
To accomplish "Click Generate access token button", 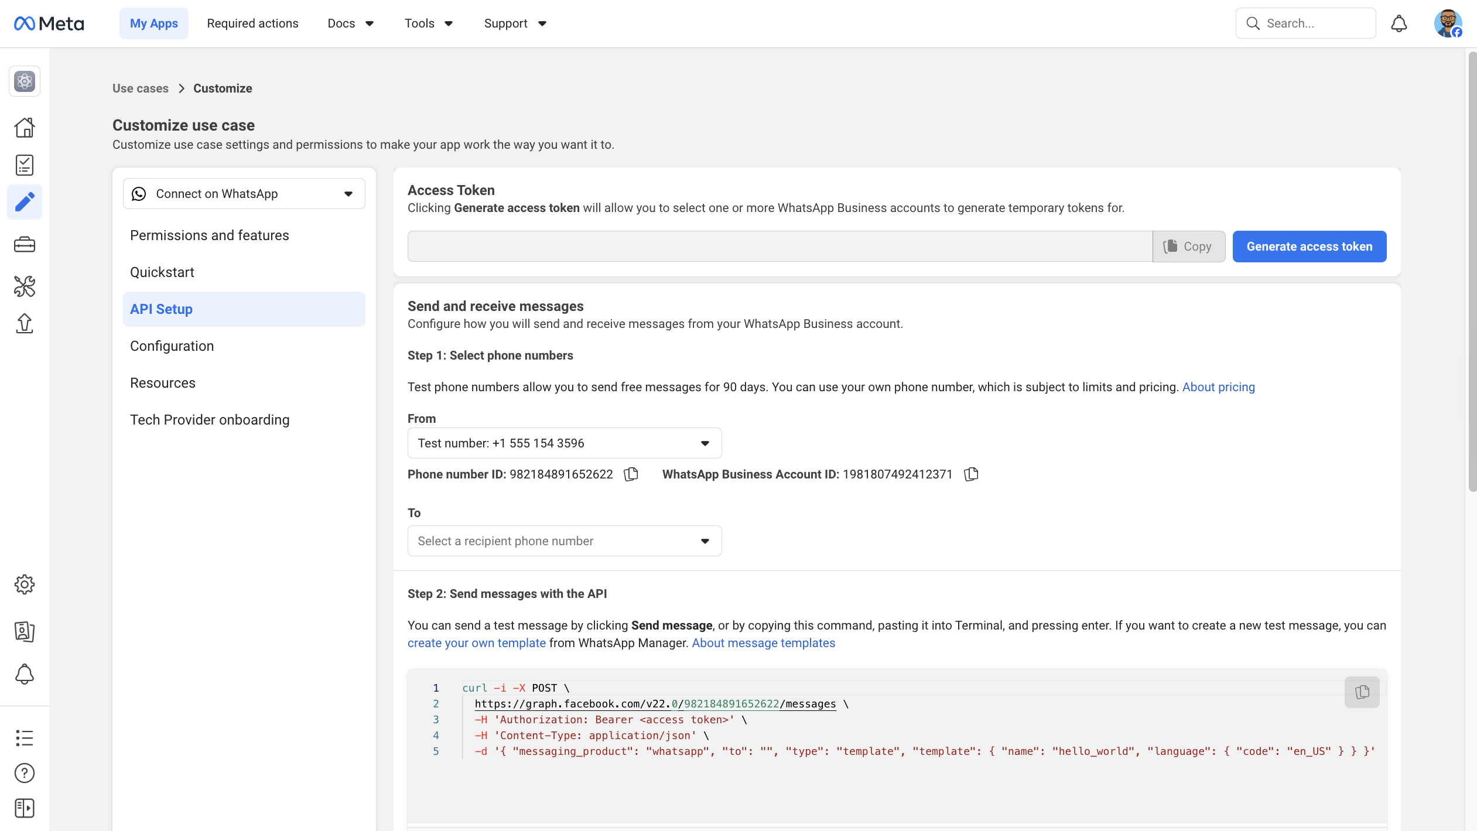I will [x=1309, y=247].
